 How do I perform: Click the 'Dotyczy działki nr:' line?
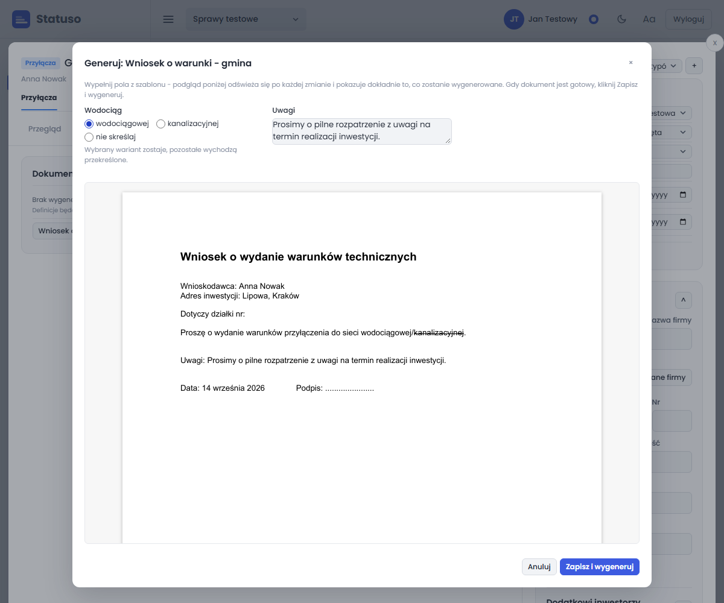coord(212,314)
